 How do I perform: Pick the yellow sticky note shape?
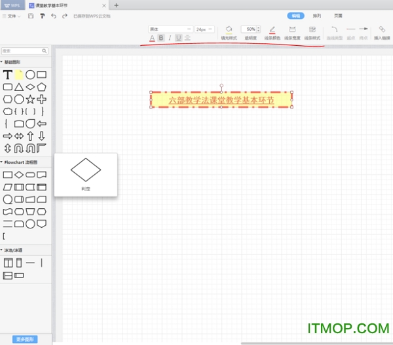[x=19, y=75]
